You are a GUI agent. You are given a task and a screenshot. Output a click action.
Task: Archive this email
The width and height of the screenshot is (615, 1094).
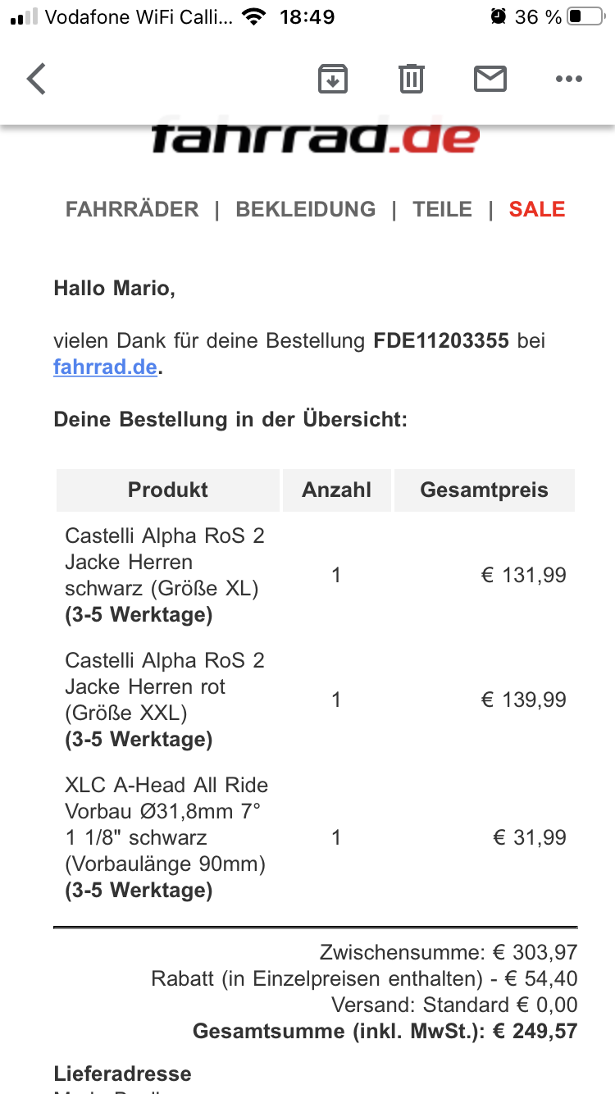[333, 80]
